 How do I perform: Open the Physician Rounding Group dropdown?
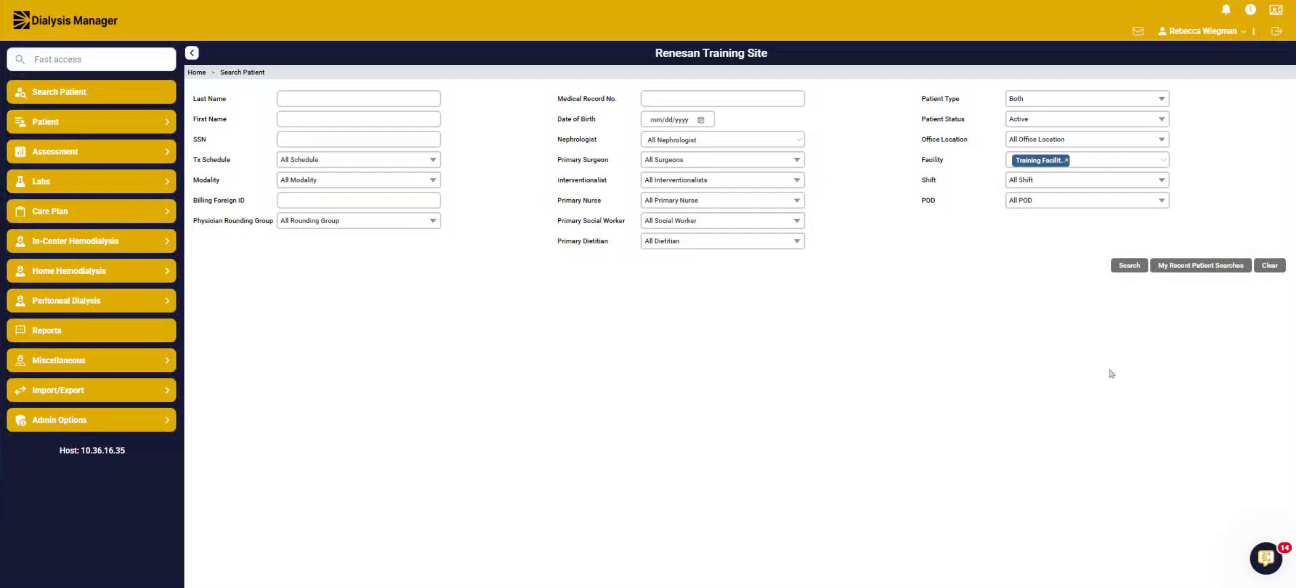(359, 221)
